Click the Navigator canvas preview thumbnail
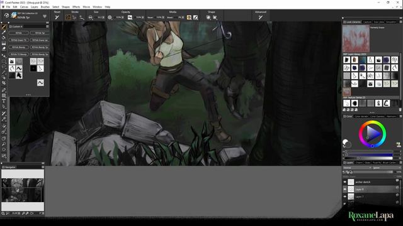This screenshot has height=226, width=403. pos(23,190)
